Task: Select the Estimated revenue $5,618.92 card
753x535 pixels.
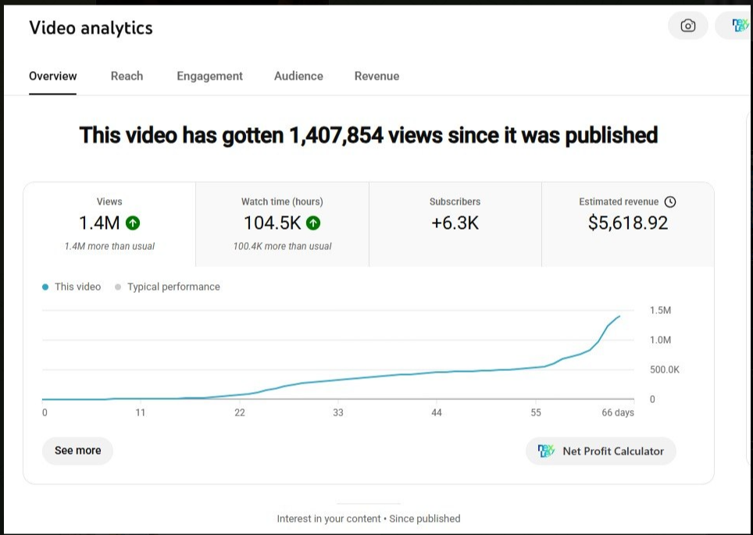Action: (x=627, y=224)
